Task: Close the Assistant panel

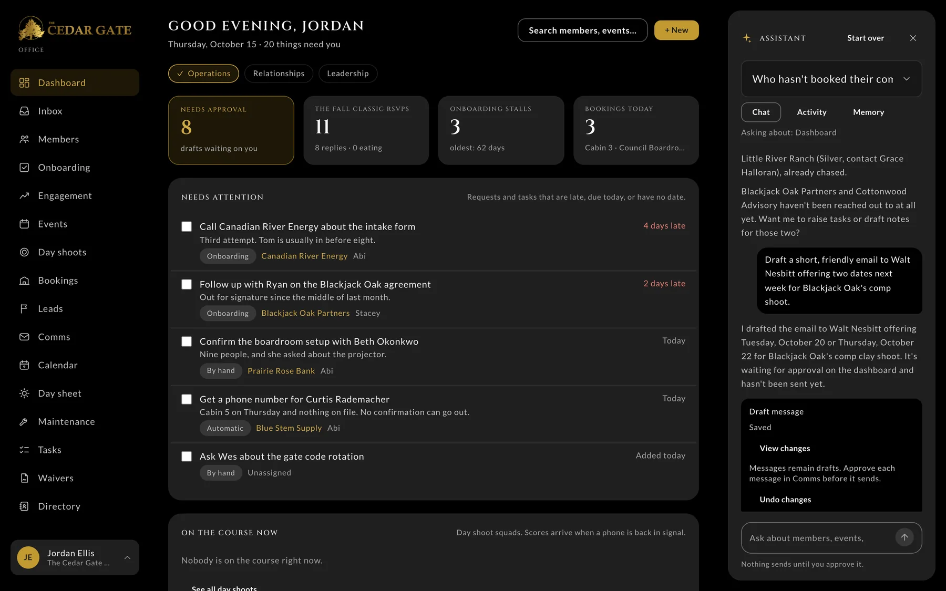Action: [913, 38]
